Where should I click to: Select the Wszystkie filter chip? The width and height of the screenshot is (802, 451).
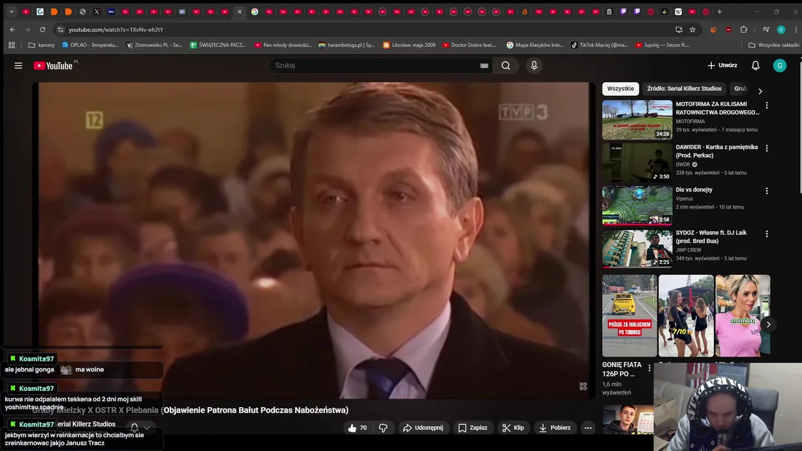point(620,89)
